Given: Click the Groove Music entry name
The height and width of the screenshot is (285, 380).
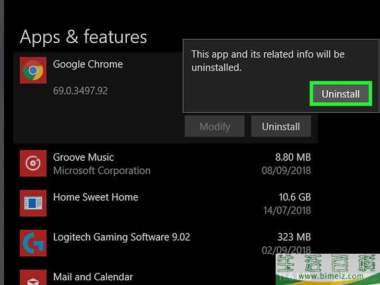Looking at the screenshot, I should [x=84, y=157].
